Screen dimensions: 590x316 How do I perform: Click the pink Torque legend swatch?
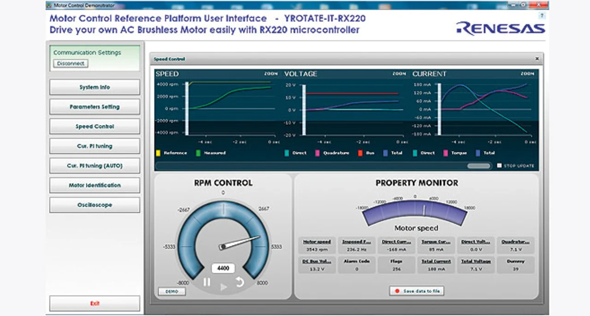point(446,153)
